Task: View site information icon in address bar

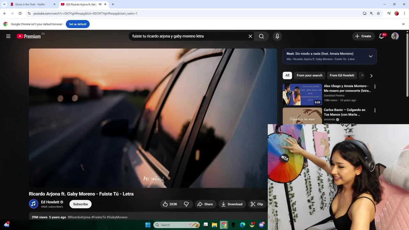Action: click(29, 13)
